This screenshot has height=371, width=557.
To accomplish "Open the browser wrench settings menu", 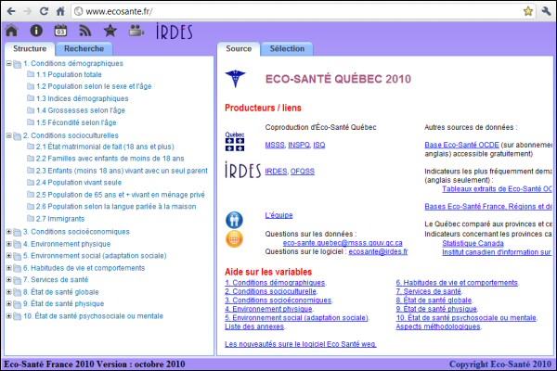I will click(546, 11).
